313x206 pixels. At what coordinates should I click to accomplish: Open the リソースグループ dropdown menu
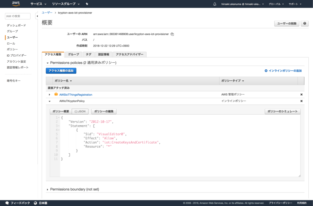coord(66,4)
